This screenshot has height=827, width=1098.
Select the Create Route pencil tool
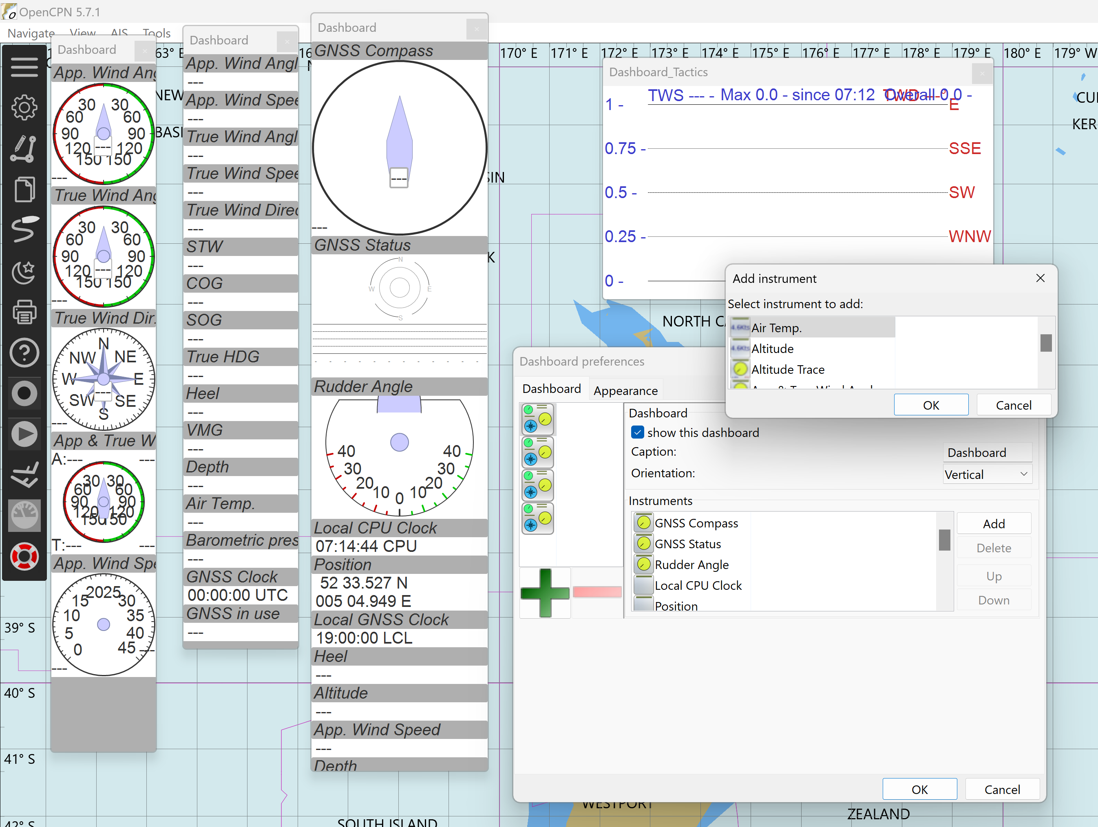pos(24,148)
